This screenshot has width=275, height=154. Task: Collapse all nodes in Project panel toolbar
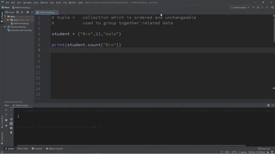[x=22, y=12]
